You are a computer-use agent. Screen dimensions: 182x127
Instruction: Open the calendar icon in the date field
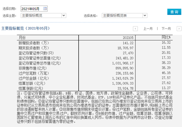coord(45,9)
